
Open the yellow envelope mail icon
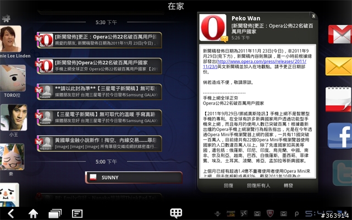point(339,67)
